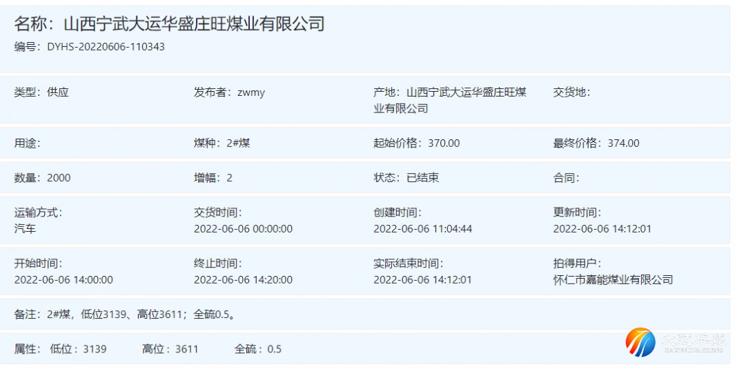This screenshot has height=369, width=737.
Task: Click the orange-blue Dayun Huasheng logo icon
Action: [x=640, y=343]
